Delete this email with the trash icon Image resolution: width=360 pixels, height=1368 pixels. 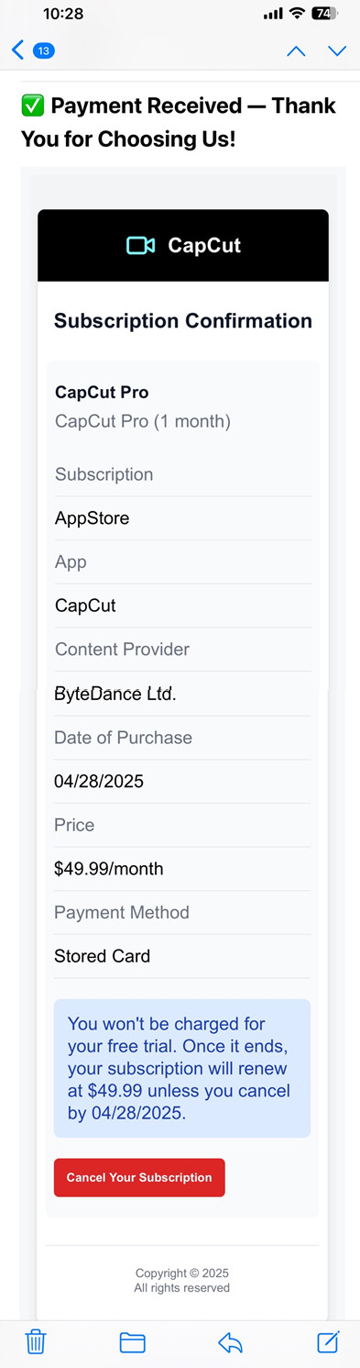(36, 1342)
